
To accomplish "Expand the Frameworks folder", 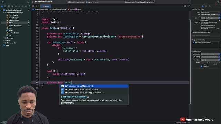I will click(x=4, y=43).
